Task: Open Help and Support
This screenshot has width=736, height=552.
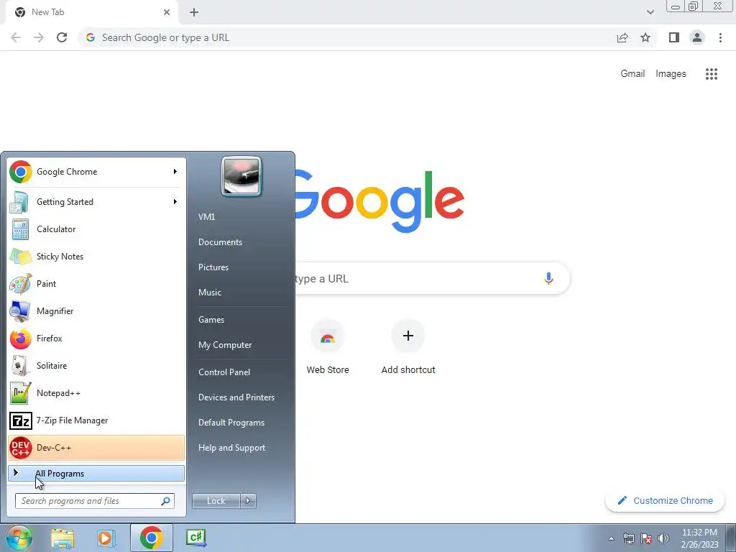Action: click(x=231, y=448)
